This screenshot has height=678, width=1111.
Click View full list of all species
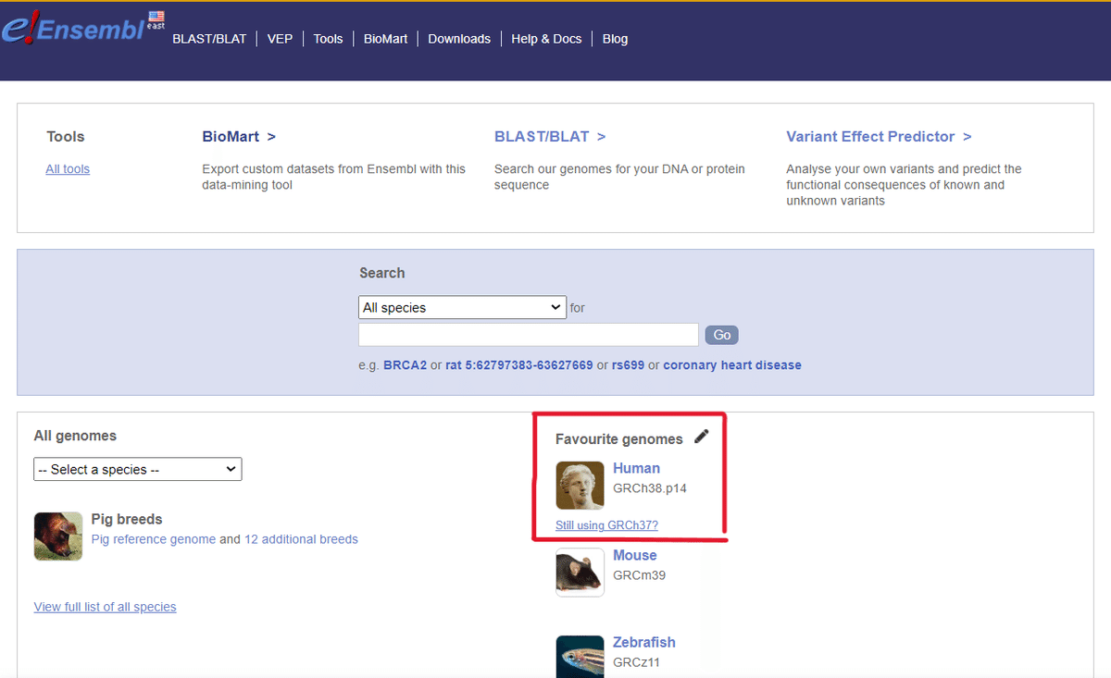(105, 607)
